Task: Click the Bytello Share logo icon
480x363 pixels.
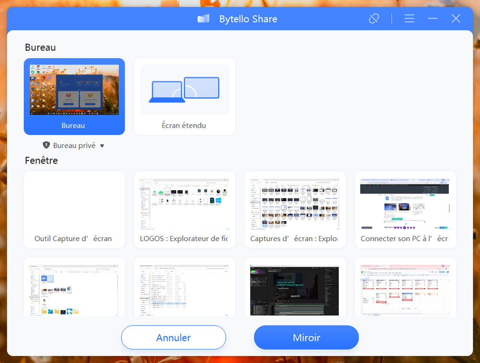Action: 204,19
